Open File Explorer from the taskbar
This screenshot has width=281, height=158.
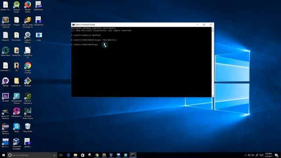(x=76, y=155)
